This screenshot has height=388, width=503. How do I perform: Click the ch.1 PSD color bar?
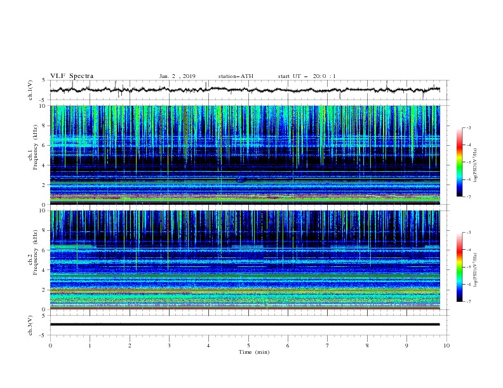(x=460, y=162)
